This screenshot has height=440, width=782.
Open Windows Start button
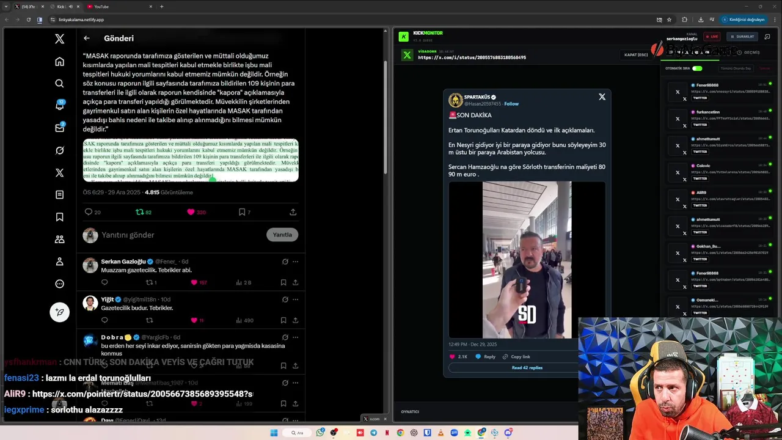click(x=274, y=433)
